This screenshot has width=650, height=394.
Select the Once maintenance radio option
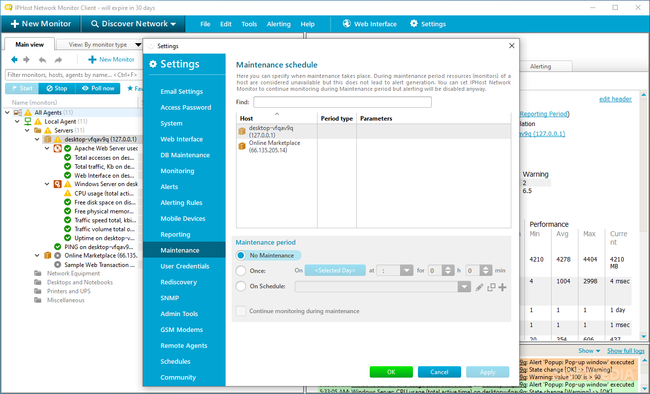click(241, 271)
